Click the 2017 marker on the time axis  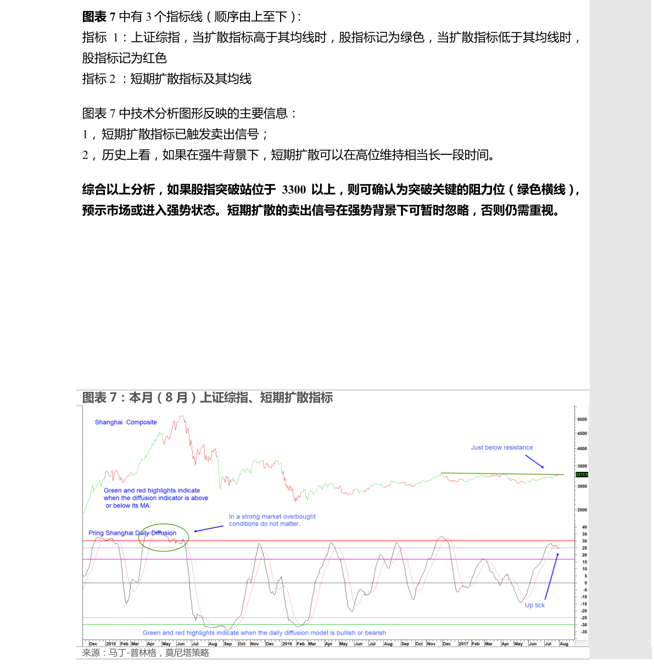[463, 644]
